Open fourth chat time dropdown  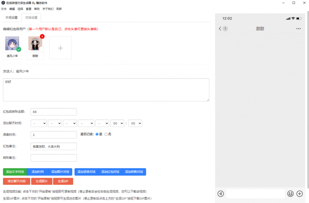(x=86, y=123)
